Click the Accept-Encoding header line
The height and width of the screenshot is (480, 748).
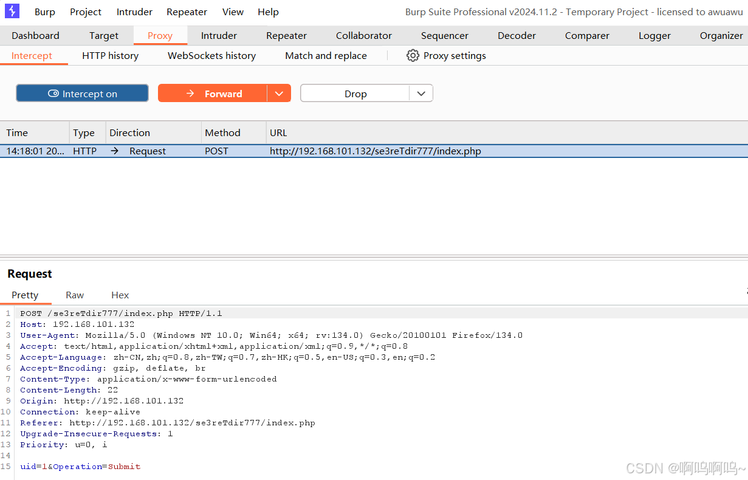113,368
